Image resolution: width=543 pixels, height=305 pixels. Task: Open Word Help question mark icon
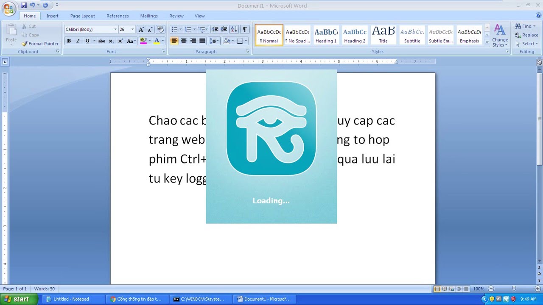click(538, 16)
